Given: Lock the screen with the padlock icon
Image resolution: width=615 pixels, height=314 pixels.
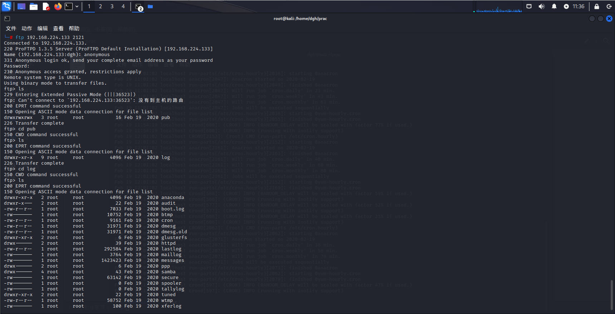Looking at the screenshot, I should pyautogui.click(x=597, y=6).
